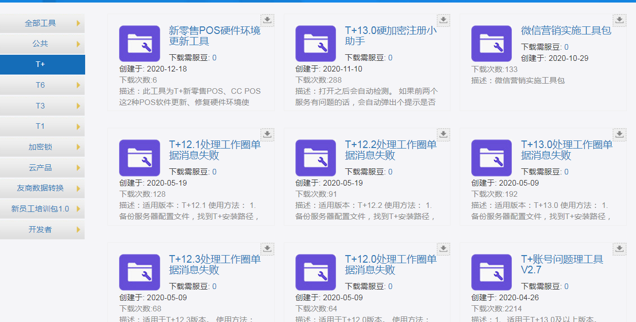Open T+12.3处理工作圈单据消息失败 title link
Image resolution: width=636 pixels, height=322 pixels.
coord(215,265)
